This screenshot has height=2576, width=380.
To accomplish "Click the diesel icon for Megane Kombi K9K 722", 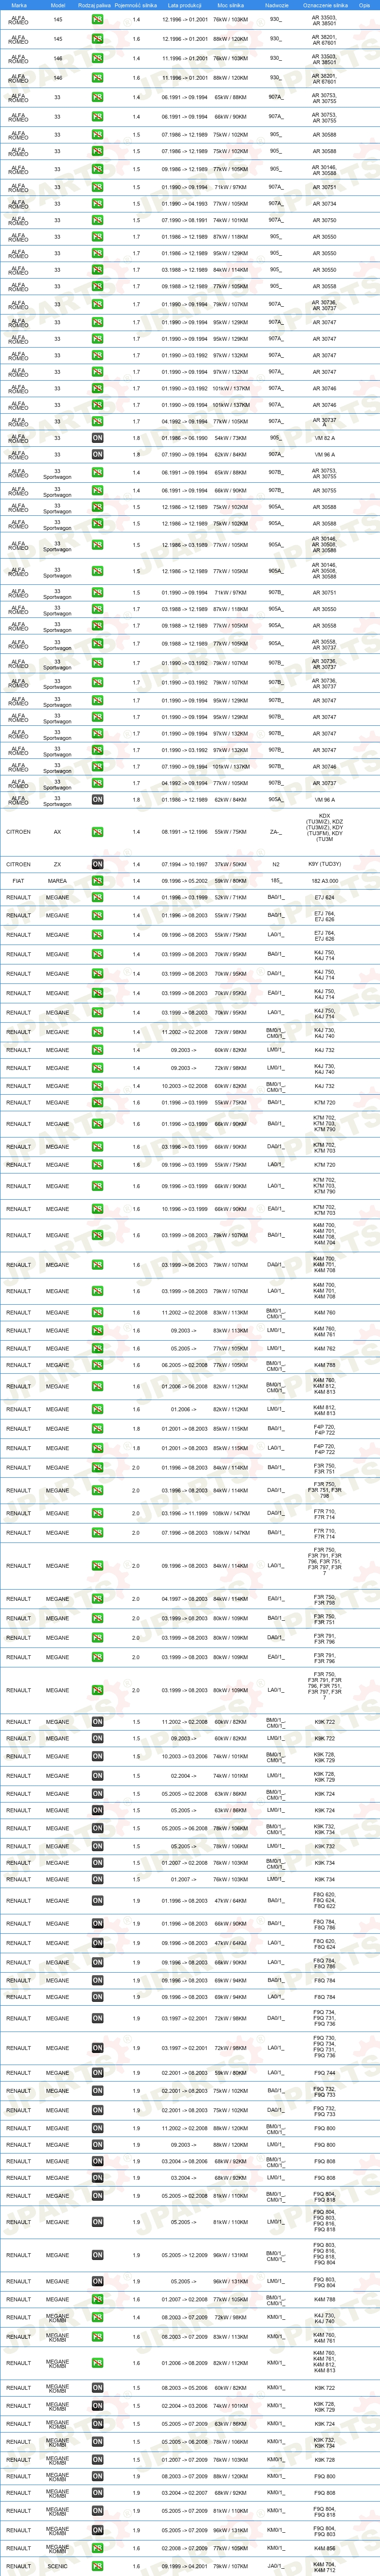I will 97,2388.
